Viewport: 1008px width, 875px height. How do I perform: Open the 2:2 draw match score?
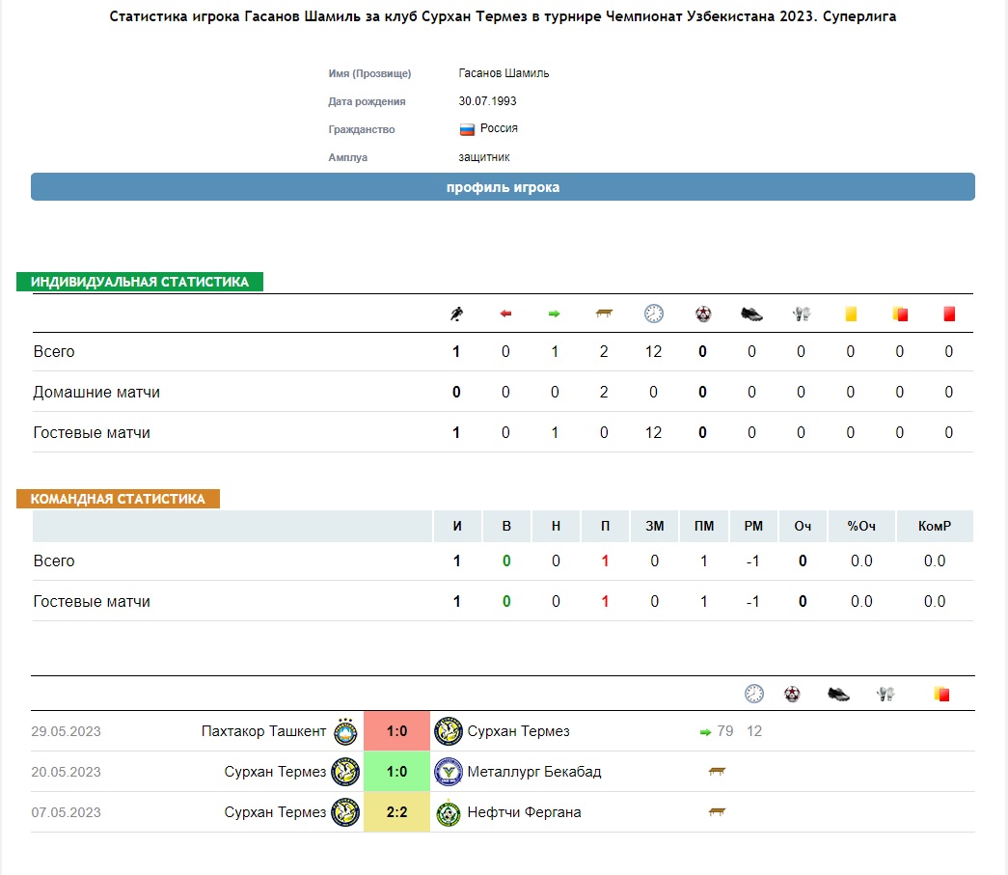[x=396, y=812]
